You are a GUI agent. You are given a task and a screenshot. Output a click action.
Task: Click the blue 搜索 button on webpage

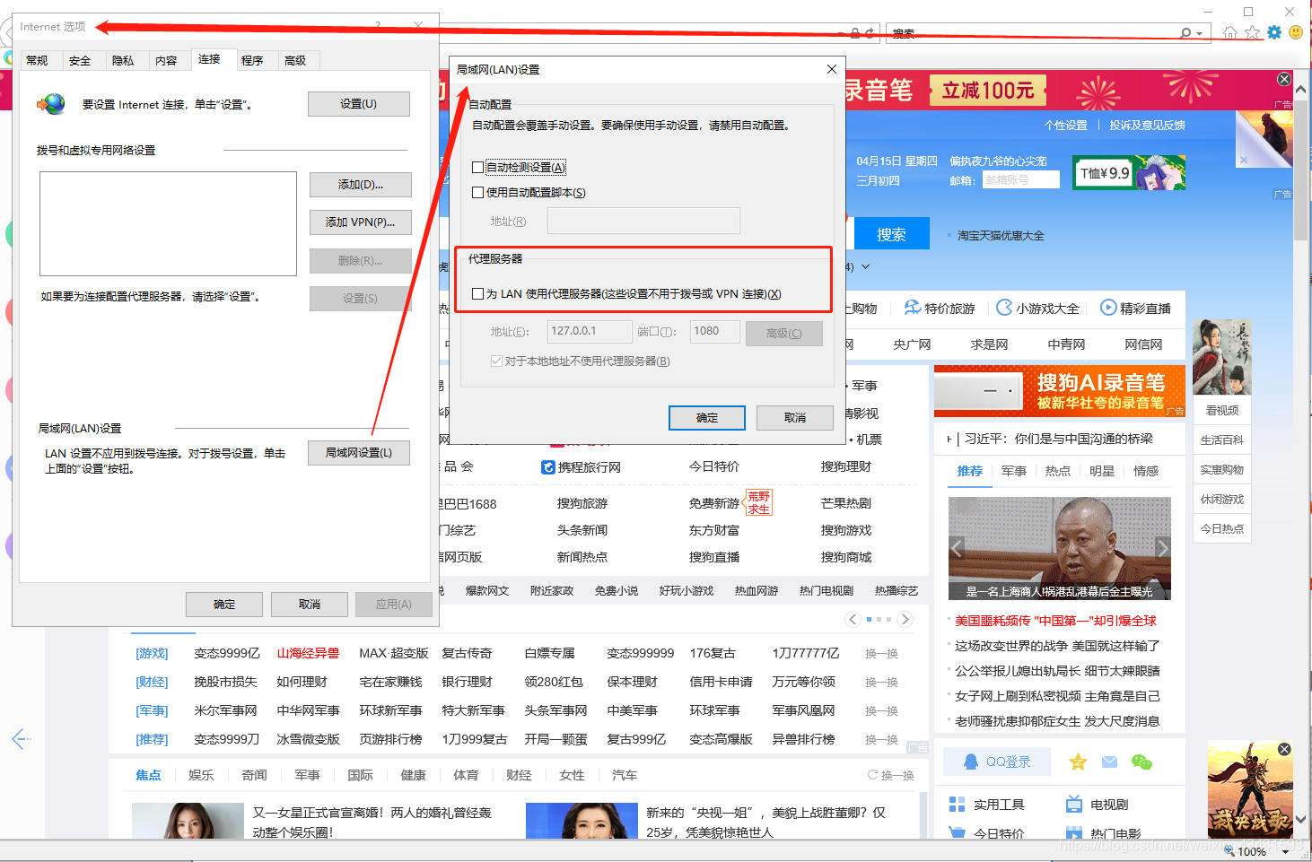point(891,234)
